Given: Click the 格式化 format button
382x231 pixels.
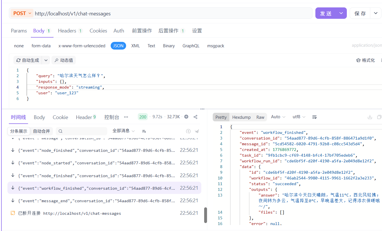Looking at the screenshot, I should pos(365,60).
